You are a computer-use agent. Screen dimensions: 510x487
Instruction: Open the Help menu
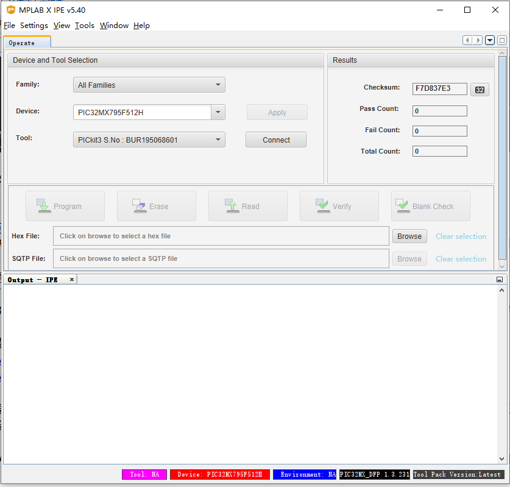click(141, 26)
